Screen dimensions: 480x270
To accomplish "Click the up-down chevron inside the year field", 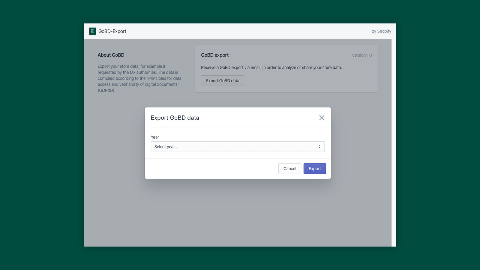I will (x=319, y=147).
